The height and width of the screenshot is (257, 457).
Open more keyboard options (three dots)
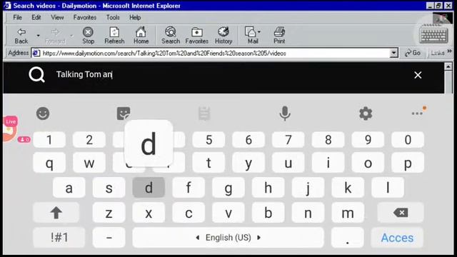[418, 113]
